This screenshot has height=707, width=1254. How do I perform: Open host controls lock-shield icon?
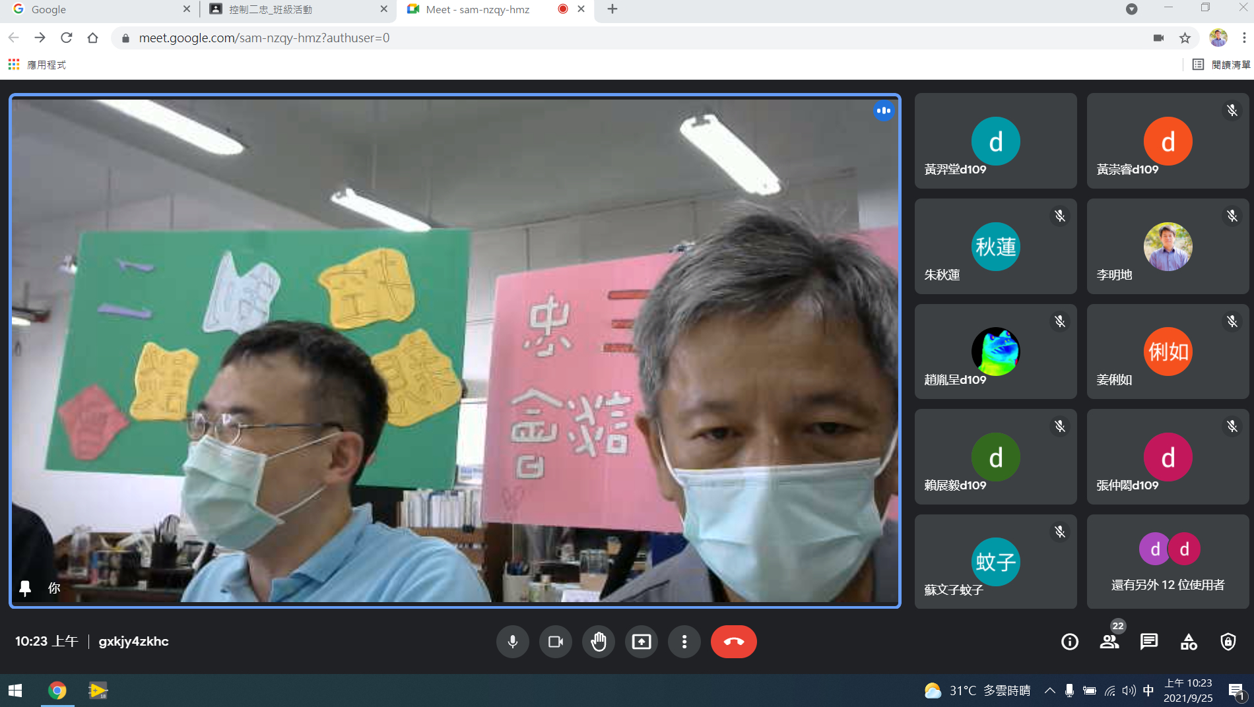click(1228, 642)
